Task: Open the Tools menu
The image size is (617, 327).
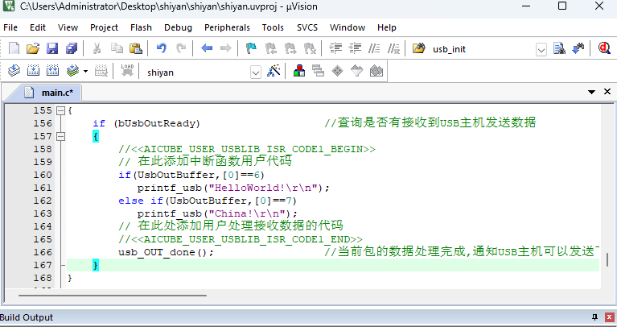Action: tap(273, 27)
